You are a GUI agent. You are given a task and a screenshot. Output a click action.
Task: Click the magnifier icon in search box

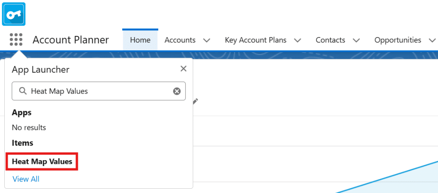point(22,91)
